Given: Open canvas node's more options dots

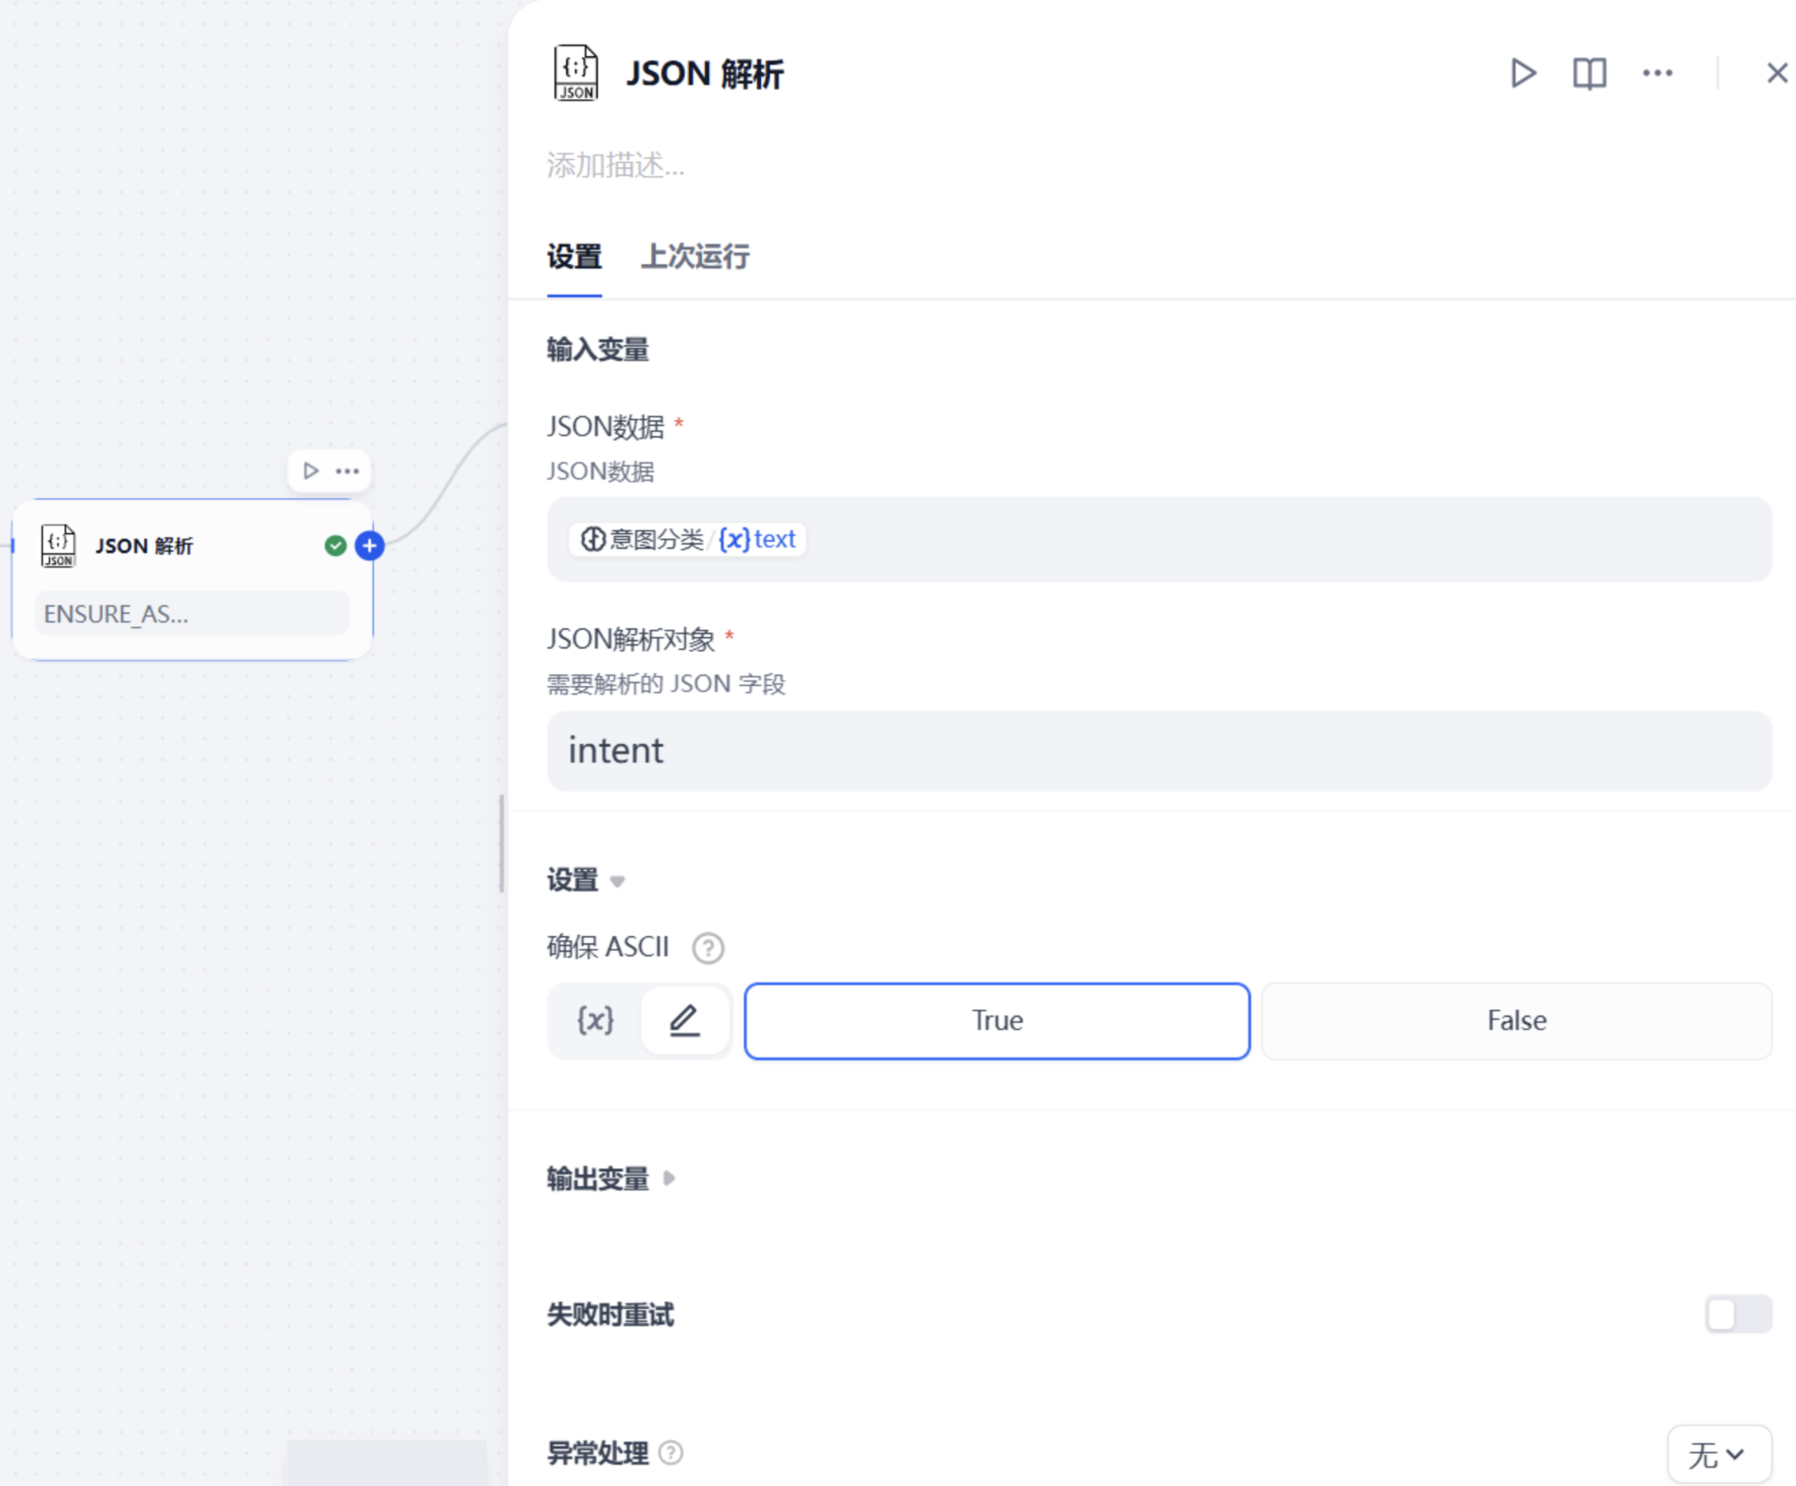Looking at the screenshot, I should pyautogui.click(x=347, y=471).
